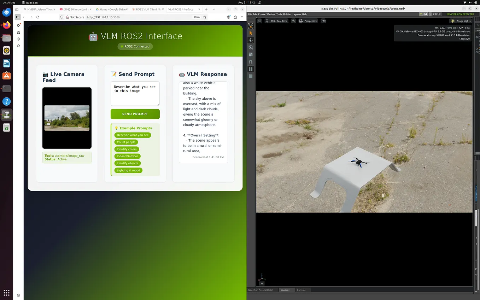Click the SEND PROMPT button
Image resolution: width=480 pixels, height=300 pixels.
pyautogui.click(x=135, y=114)
